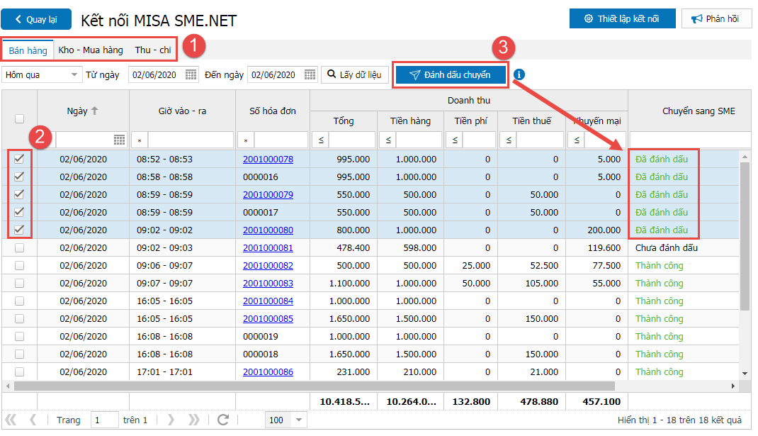Click the sort arrow next to Ngày header
The width and height of the screenshot is (758, 436).
tap(95, 111)
